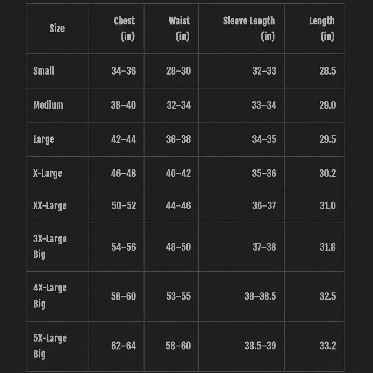Click the 30.2 length cell

point(327,174)
